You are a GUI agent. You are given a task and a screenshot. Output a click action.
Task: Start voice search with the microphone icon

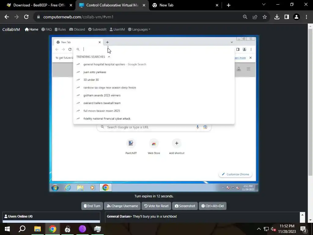tap(197, 127)
